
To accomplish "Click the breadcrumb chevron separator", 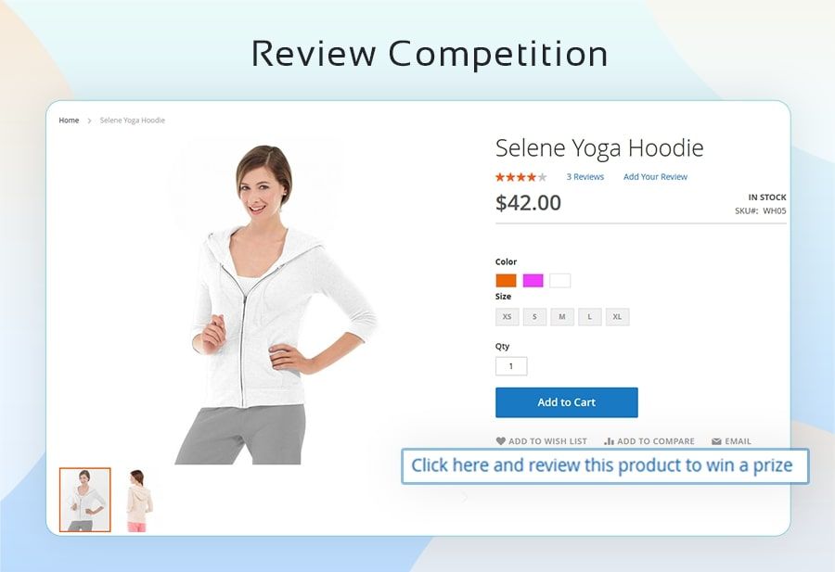I will coord(89,121).
